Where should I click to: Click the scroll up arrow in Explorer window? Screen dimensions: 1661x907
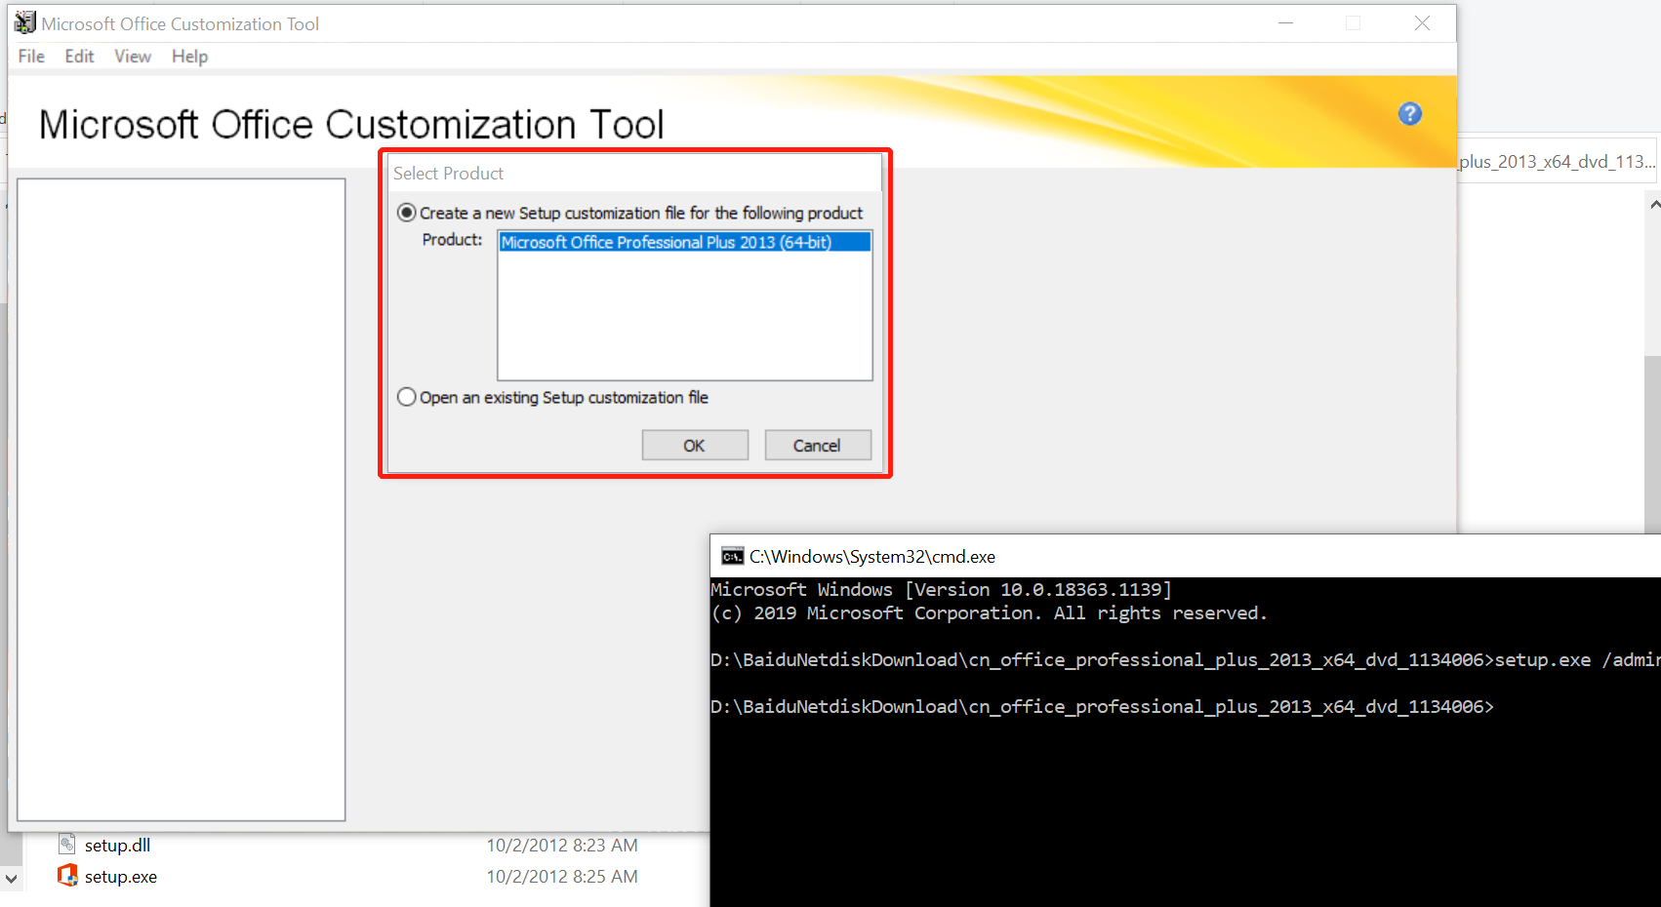[1654, 205]
